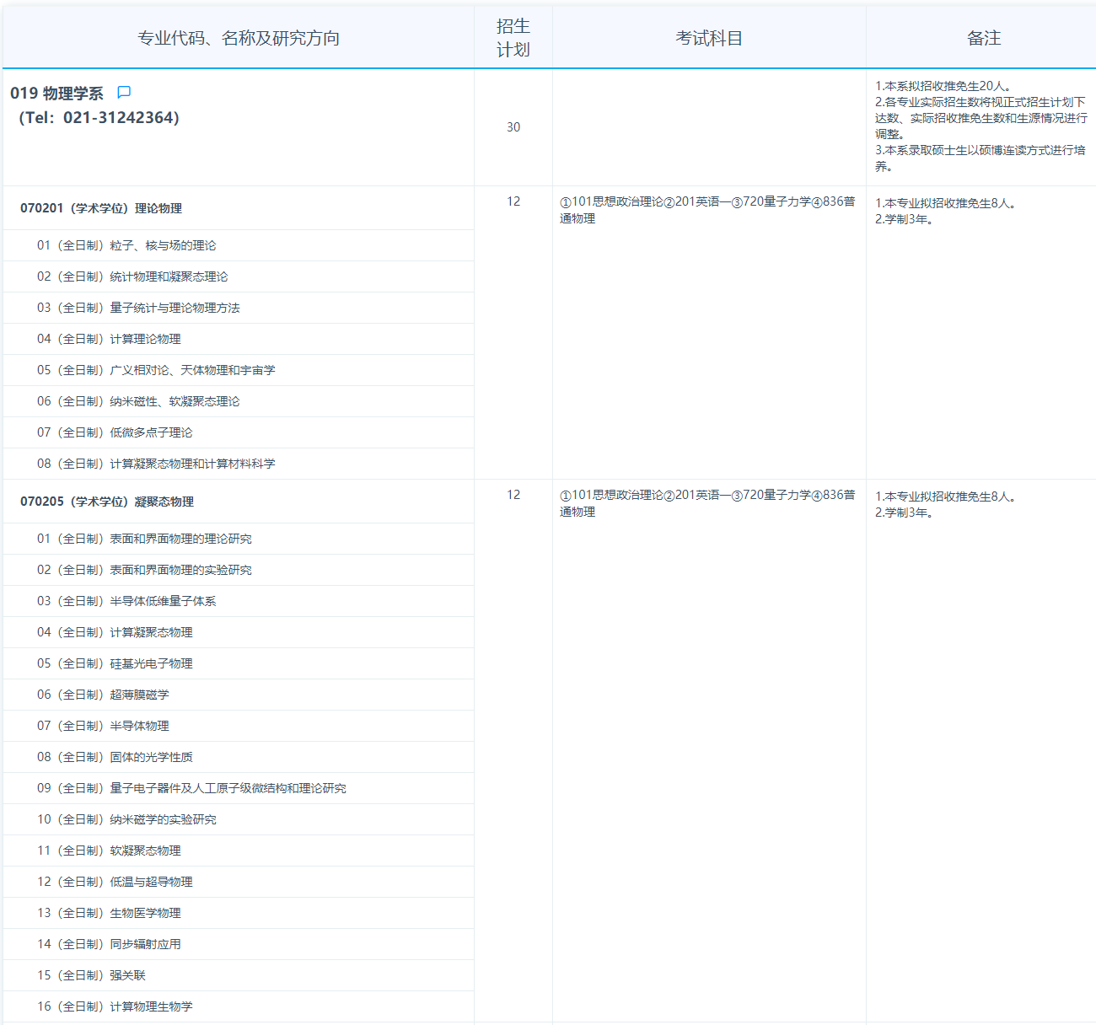
Task: Open 14 同步辐射应用 research direction
Action: [x=109, y=944]
